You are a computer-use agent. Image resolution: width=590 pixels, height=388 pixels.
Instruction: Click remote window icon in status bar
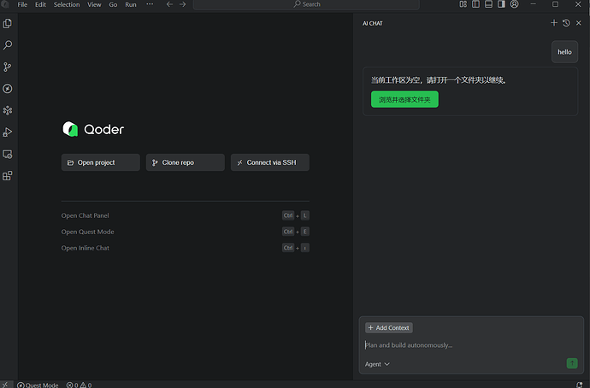pyautogui.click(x=5, y=385)
